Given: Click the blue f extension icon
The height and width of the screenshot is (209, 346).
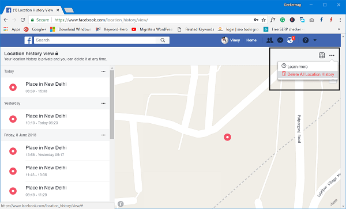Looking at the screenshot, I should click(322, 20).
